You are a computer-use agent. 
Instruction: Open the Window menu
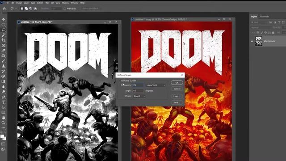[x=74, y=3]
